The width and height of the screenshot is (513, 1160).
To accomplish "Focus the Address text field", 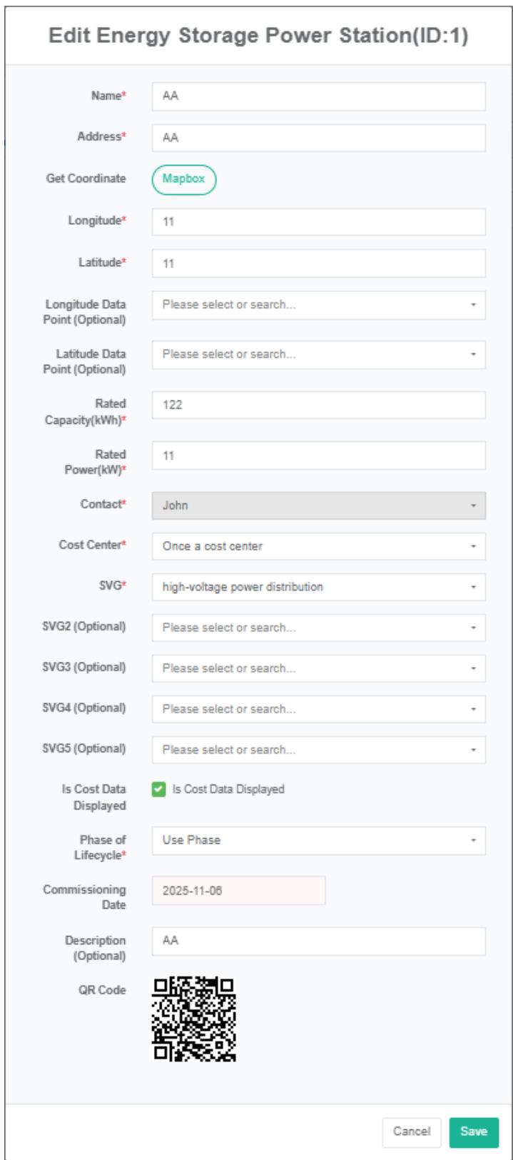I will pyautogui.click(x=318, y=138).
